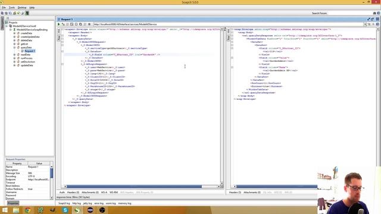Expand the createUpdateData operation node
Screen dimensions: 381x214
coord(14,37)
